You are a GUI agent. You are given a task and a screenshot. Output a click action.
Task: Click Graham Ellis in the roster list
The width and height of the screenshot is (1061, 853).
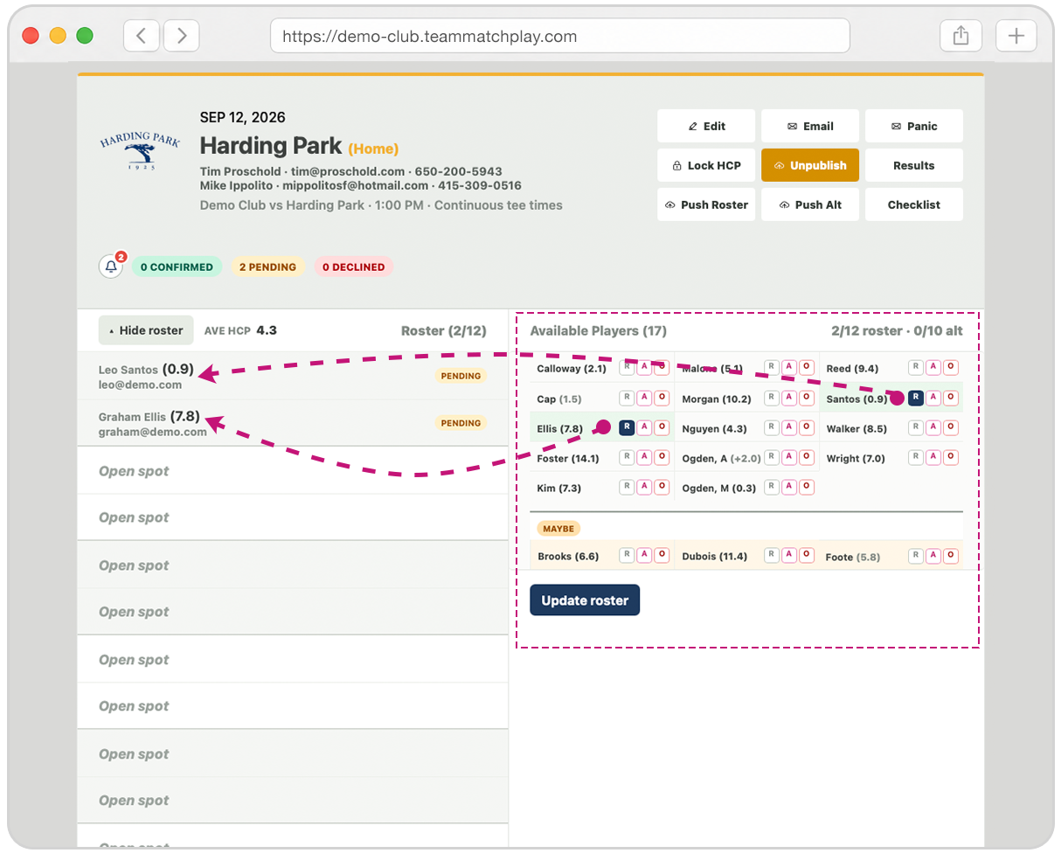pyautogui.click(x=133, y=417)
